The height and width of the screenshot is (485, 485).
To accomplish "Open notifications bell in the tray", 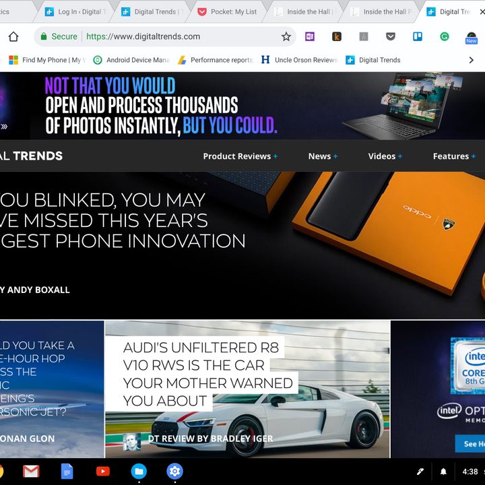I will (443, 472).
